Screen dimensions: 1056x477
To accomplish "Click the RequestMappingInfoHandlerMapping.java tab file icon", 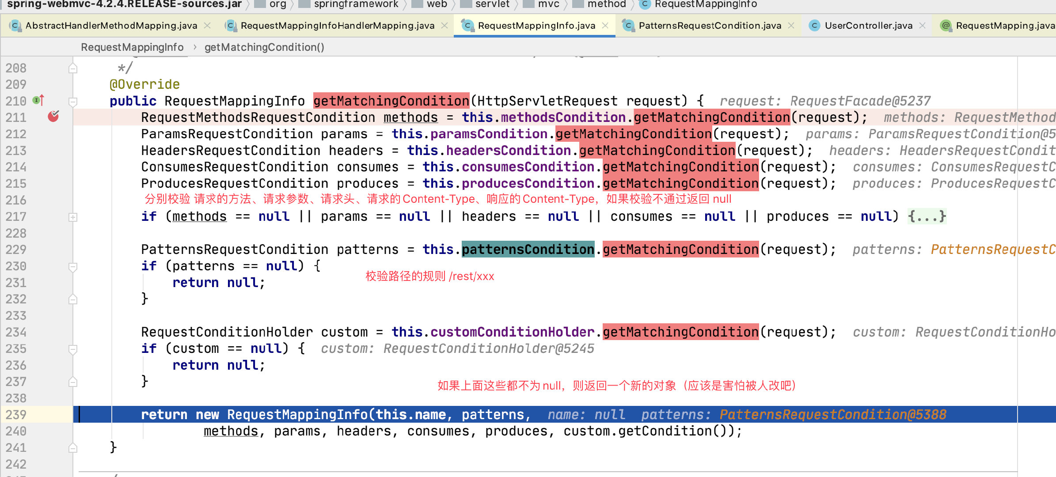I will (x=230, y=26).
